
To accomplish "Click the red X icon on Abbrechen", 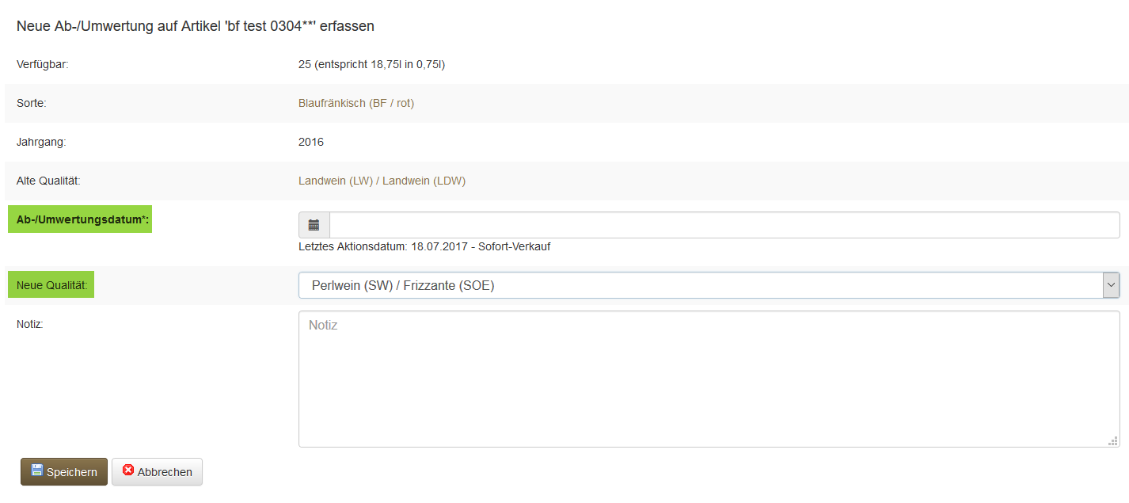I will [x=128, y=471].
